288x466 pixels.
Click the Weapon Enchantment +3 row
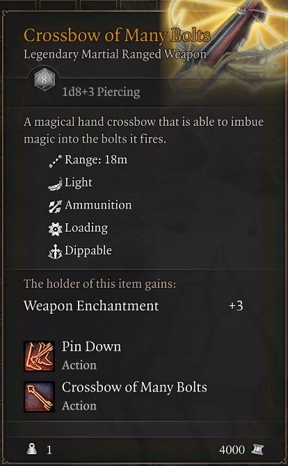click(134, 306)
